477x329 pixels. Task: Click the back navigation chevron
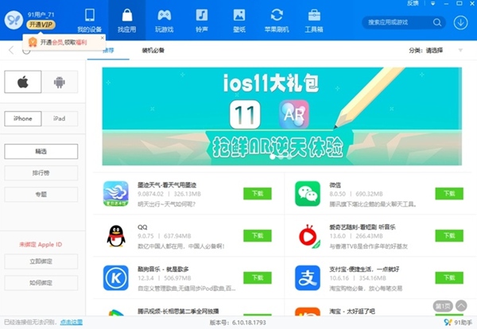(x=10, y=51)
